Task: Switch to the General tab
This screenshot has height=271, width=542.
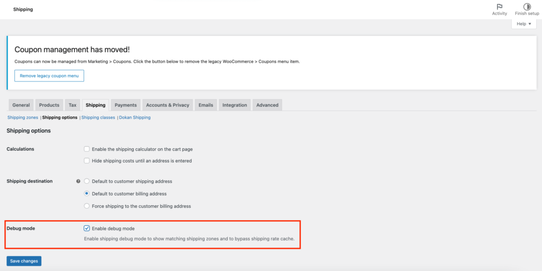Action: tap(21, 105)
